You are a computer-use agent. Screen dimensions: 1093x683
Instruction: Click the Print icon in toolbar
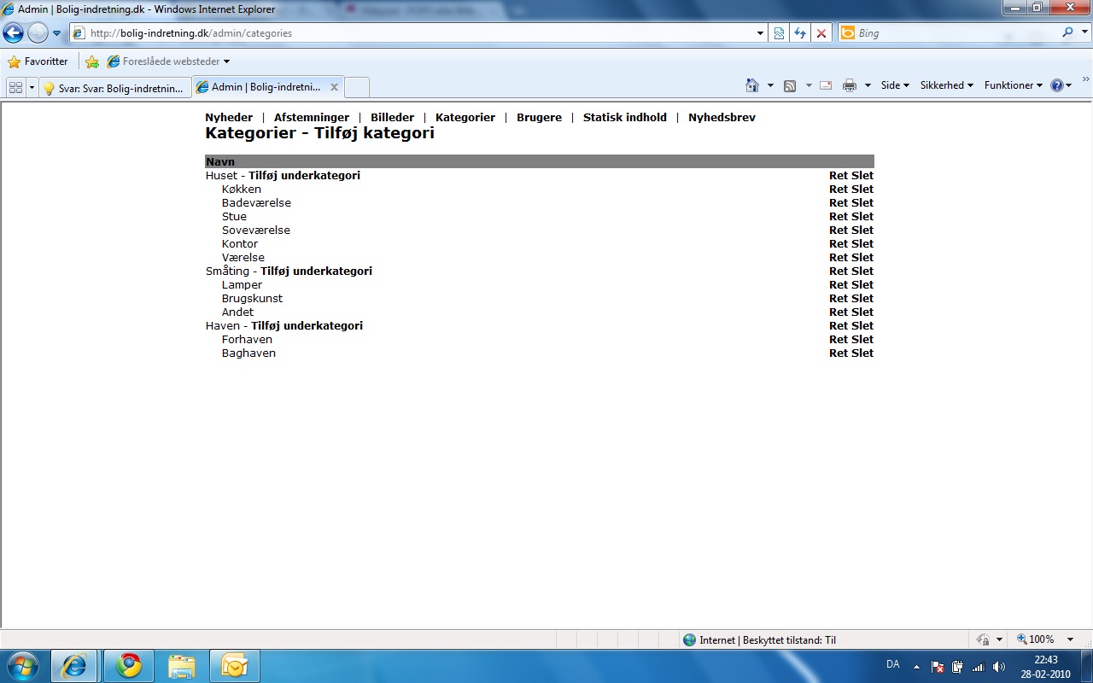[x=849, y=85]
